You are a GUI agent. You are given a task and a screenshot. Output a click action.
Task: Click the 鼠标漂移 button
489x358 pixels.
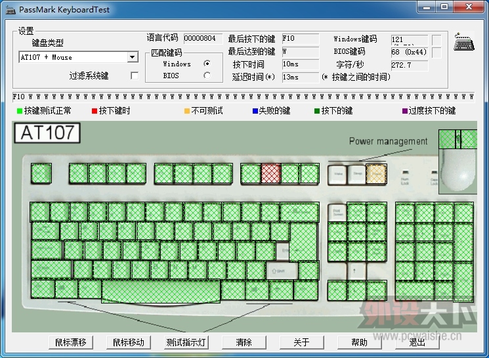[x=71, y=342]
